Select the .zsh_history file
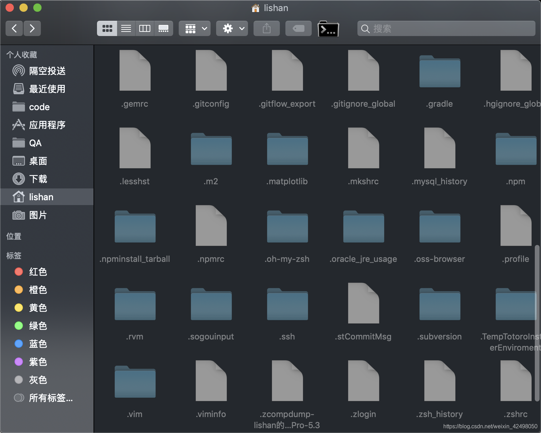 tap(440, 381)
